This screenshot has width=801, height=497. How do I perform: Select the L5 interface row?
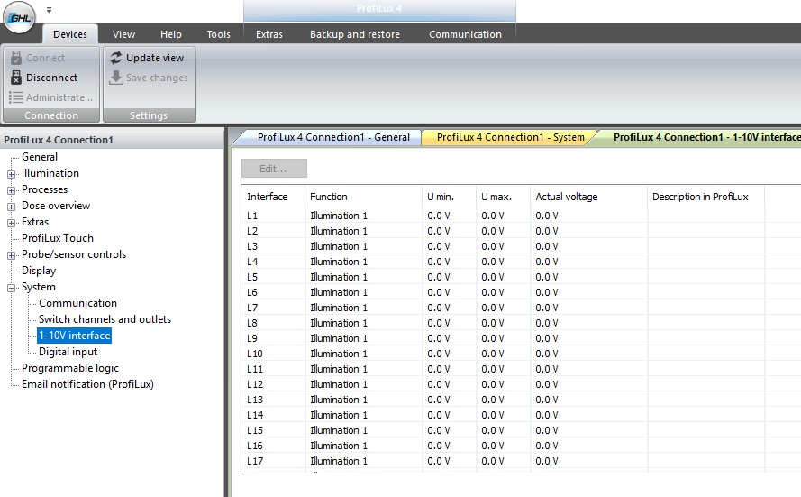[x=521, y=277]
